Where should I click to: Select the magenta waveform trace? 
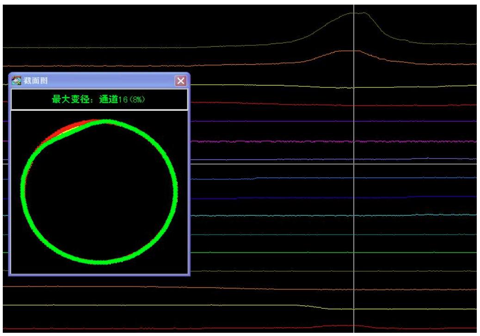point(277,141)
